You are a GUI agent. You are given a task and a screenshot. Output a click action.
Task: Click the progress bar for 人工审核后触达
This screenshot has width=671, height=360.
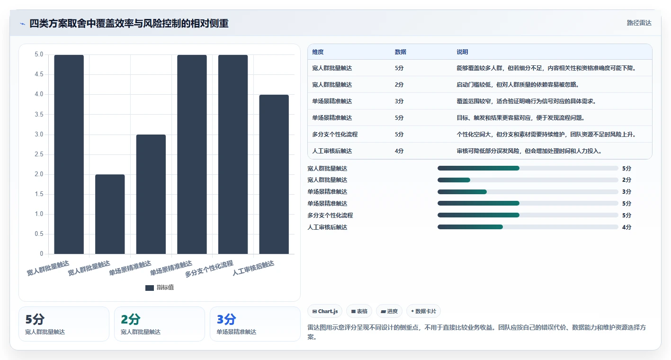tap(528, 227)
